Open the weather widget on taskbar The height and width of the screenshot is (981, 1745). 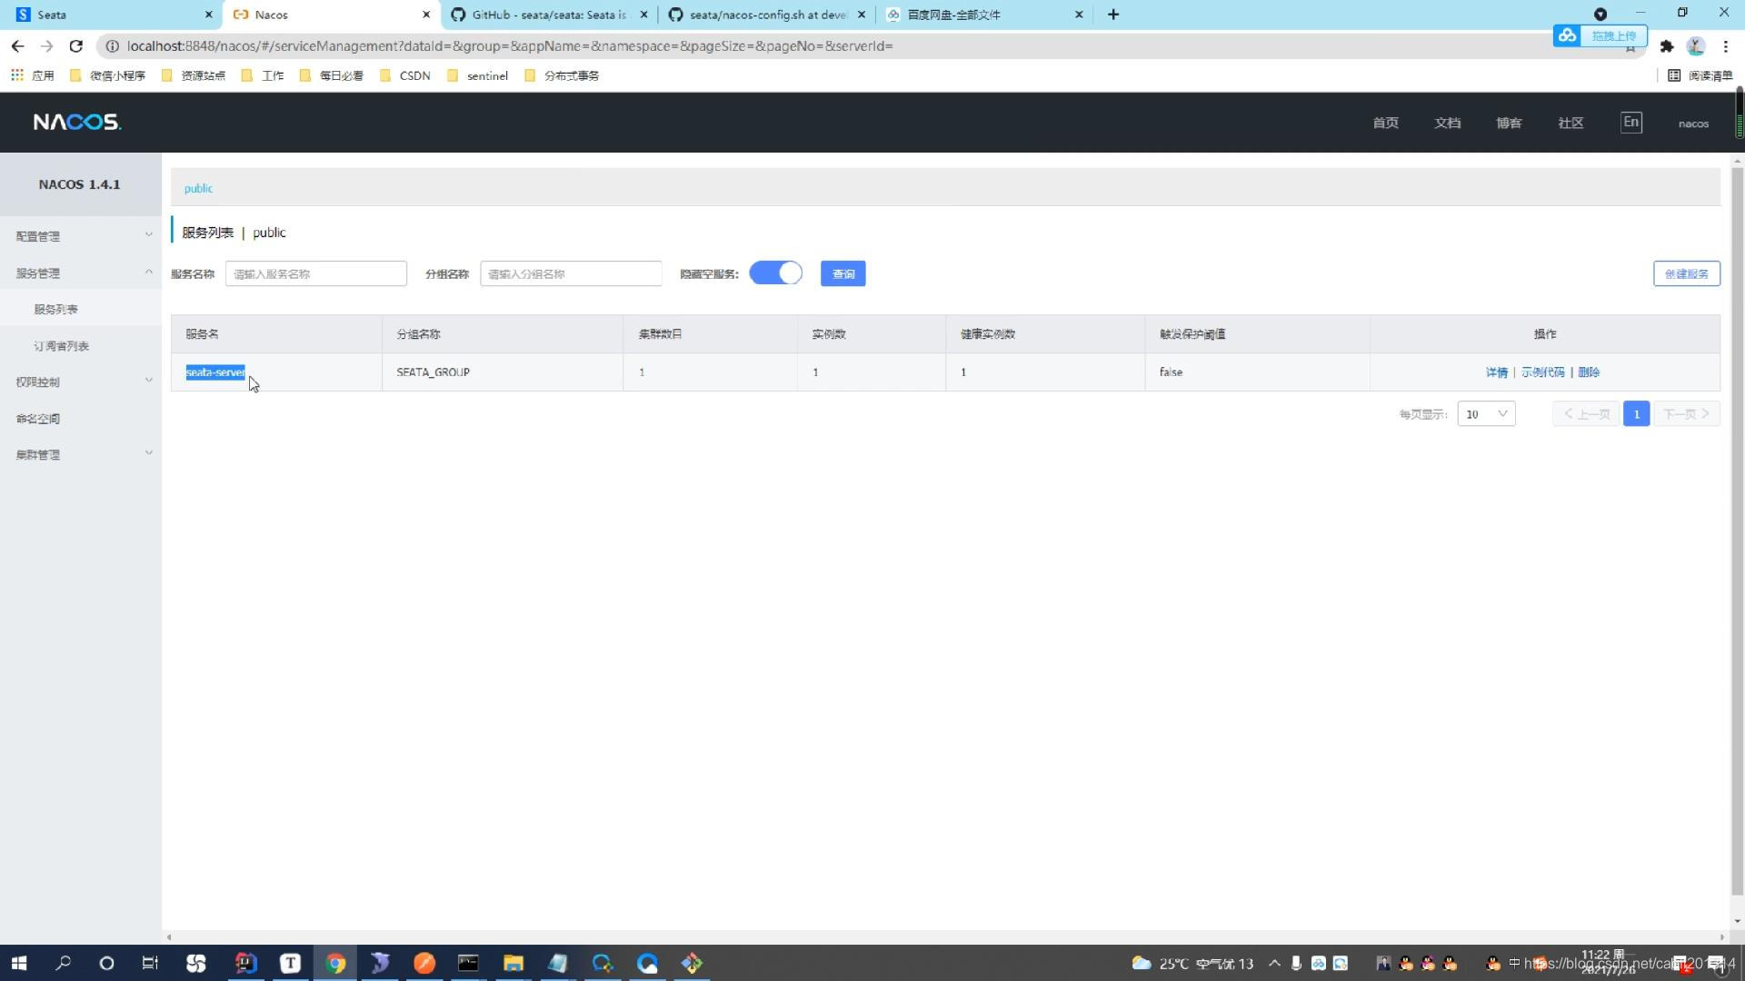pos(1192,963)
